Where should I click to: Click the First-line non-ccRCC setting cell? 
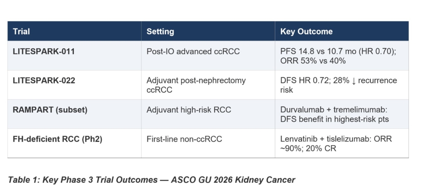point(184,139)
